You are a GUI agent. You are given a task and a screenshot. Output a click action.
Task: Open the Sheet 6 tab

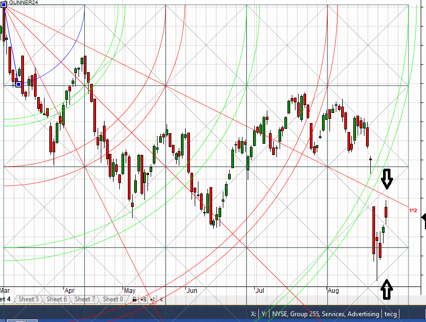pyautogui.click(x=57, y=299)
